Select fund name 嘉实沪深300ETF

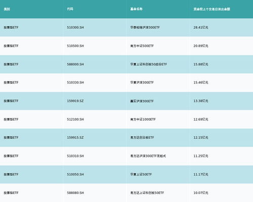142,101
